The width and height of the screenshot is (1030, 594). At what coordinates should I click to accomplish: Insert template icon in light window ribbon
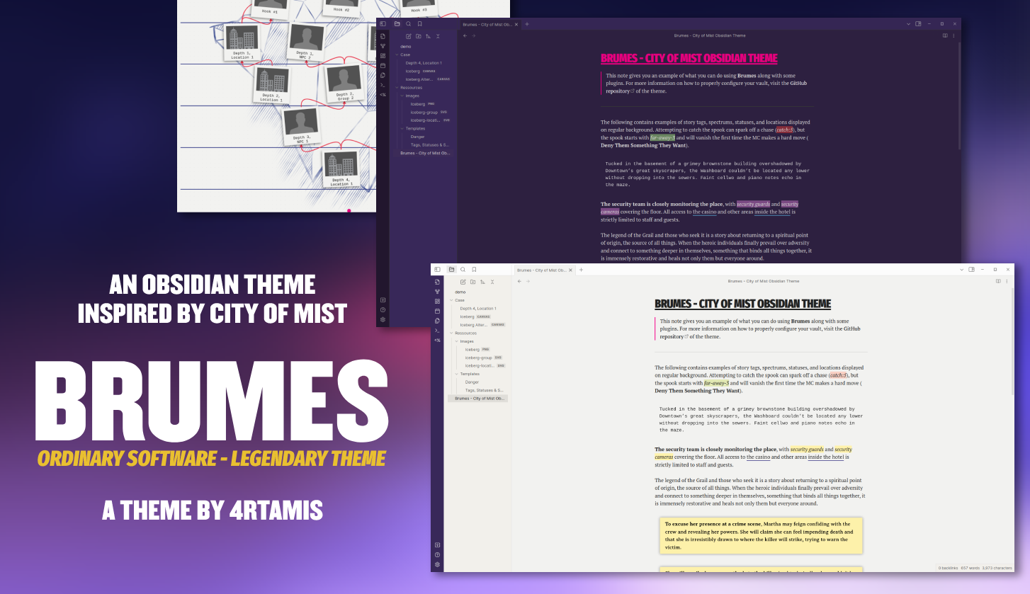point(437,321)
